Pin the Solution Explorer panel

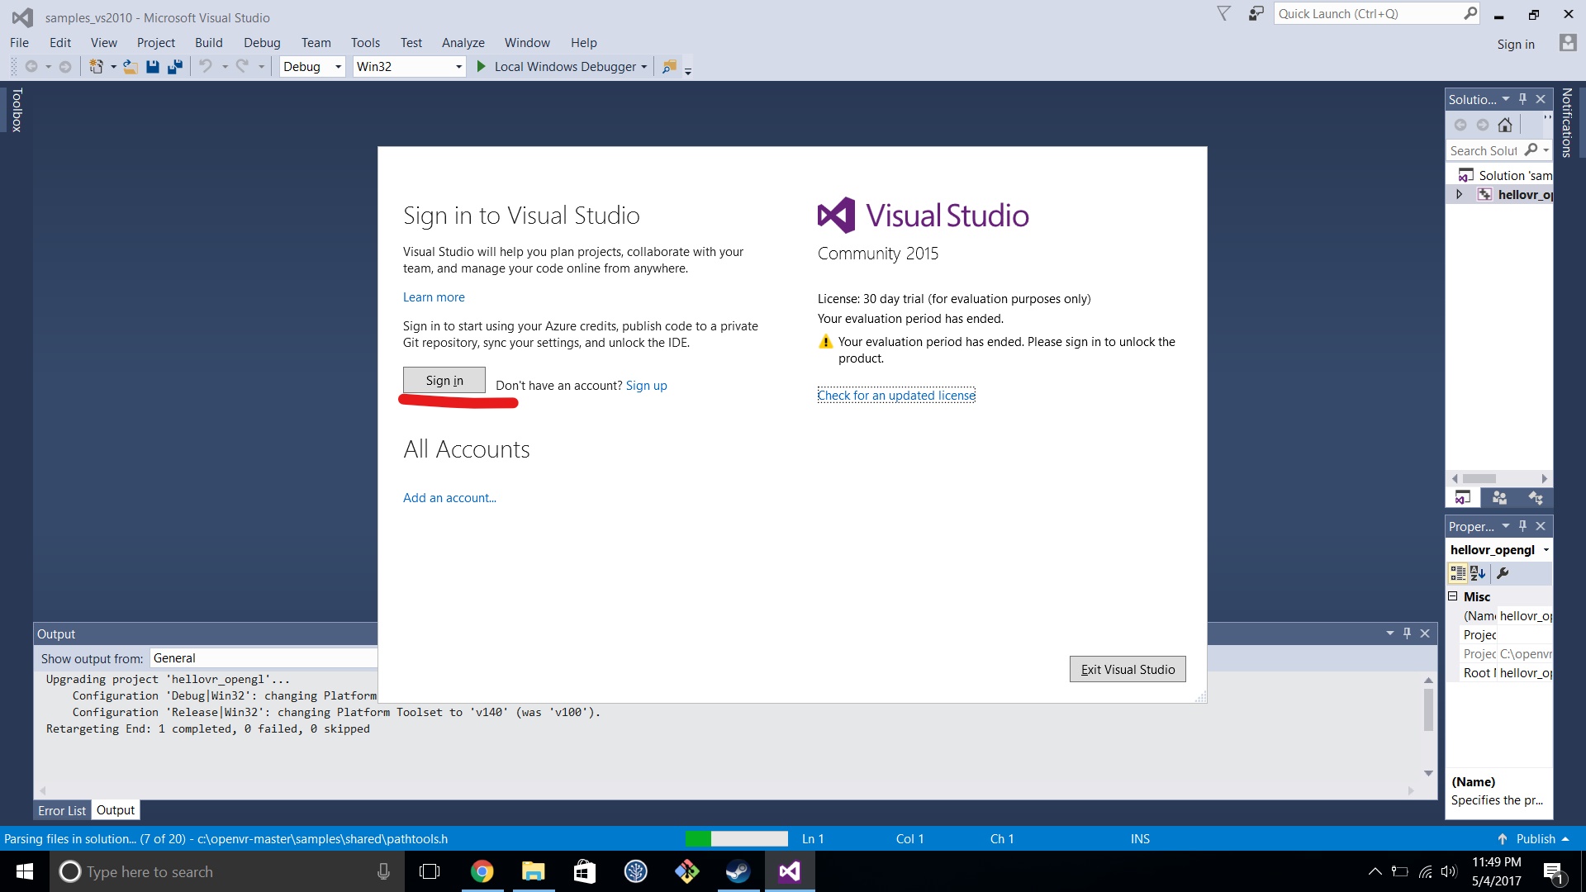1522,99
